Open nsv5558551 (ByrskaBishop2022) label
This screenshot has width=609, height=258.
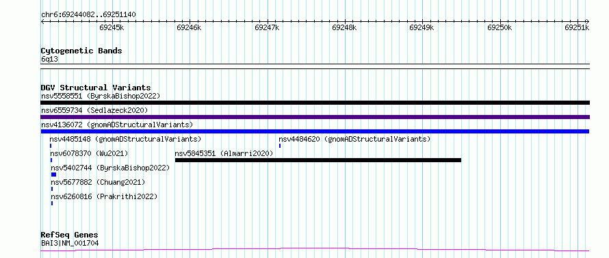pos(101,96)
